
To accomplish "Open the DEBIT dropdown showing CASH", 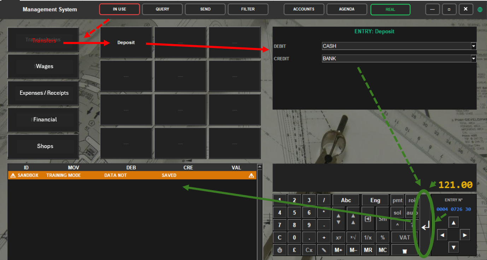I will (474, 46).
